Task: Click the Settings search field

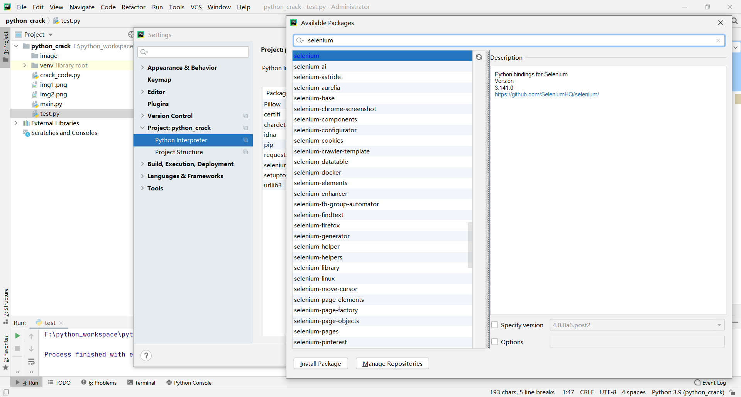Action: click(x=193, y=52)
